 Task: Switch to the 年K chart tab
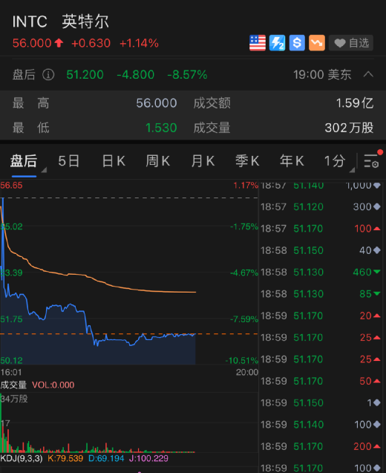pyautogui.click(x=292, y=161)
